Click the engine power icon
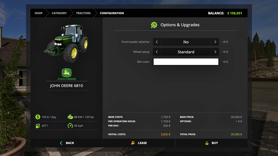This screenshot has width=278, height=156. click(x=70, y=117)
